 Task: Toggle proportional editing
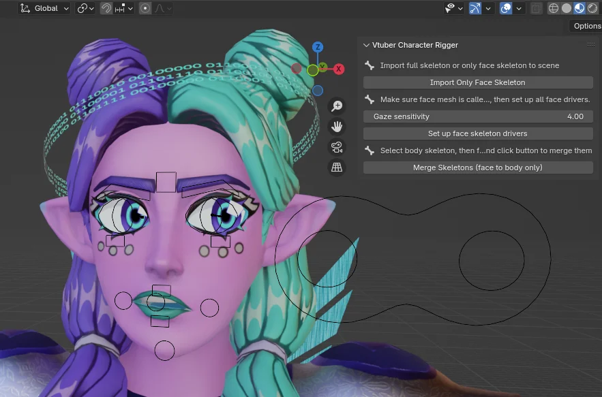(x=145, y=8)
